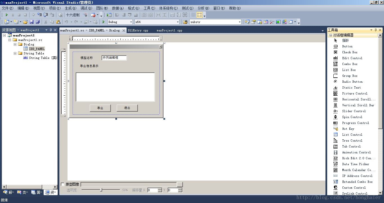Open the Toolbox icon with crossed tools
The height and width of the screenshot is (203, 384).
tap(272, 22)
